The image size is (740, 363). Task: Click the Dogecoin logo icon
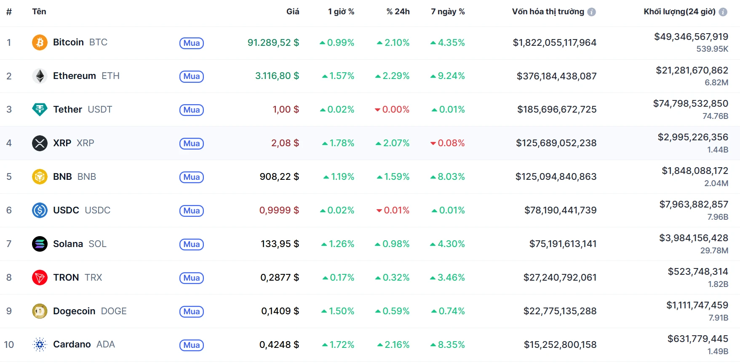click(x=40, y=311)
